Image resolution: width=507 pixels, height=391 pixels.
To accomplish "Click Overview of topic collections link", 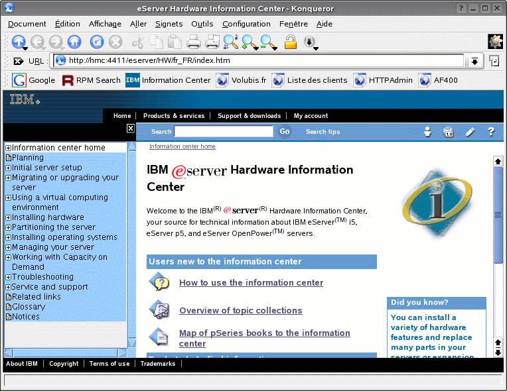I will tap(241, 311).
